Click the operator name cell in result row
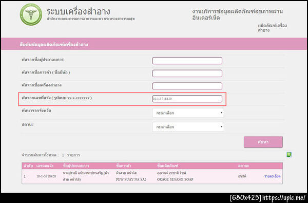 (x=86, y=176)
